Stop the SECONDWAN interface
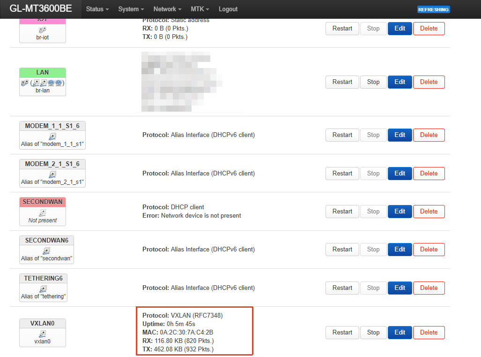This screenshot has width=481, height=357. tap(373, 212)
